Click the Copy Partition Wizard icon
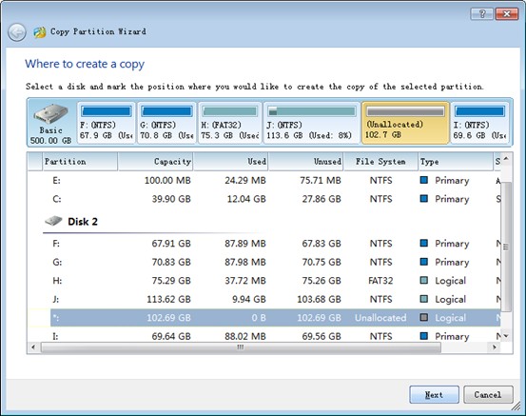 tap(40, 32)
